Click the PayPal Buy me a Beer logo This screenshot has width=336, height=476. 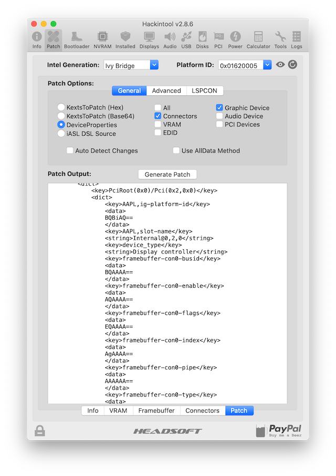coord(279,430)
